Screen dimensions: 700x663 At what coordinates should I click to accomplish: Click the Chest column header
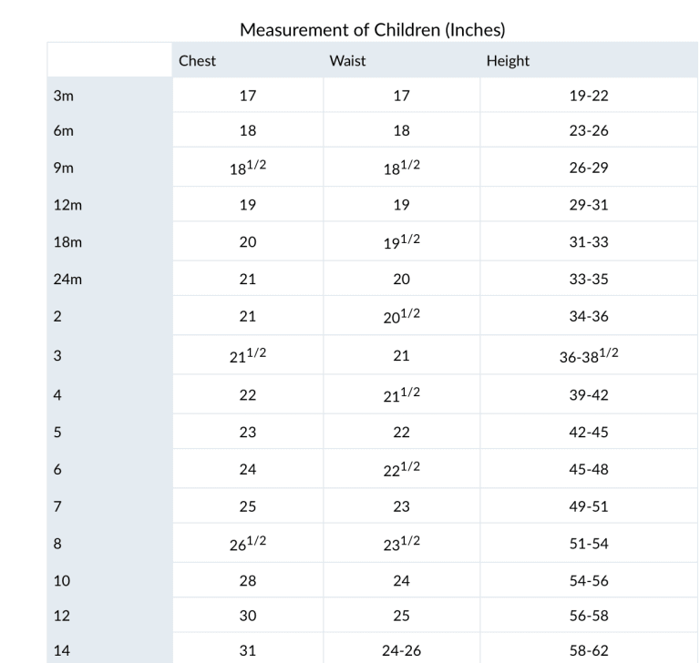197,61
